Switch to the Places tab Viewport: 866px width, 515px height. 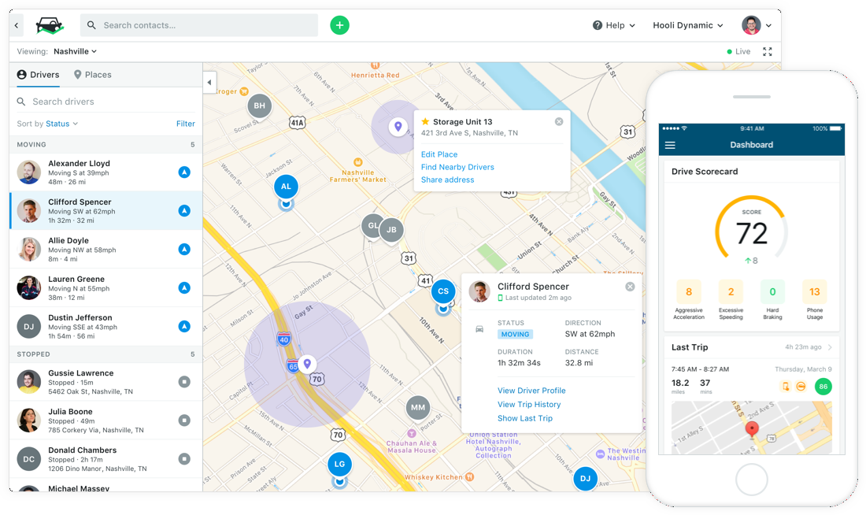click(x=92, y=75)
